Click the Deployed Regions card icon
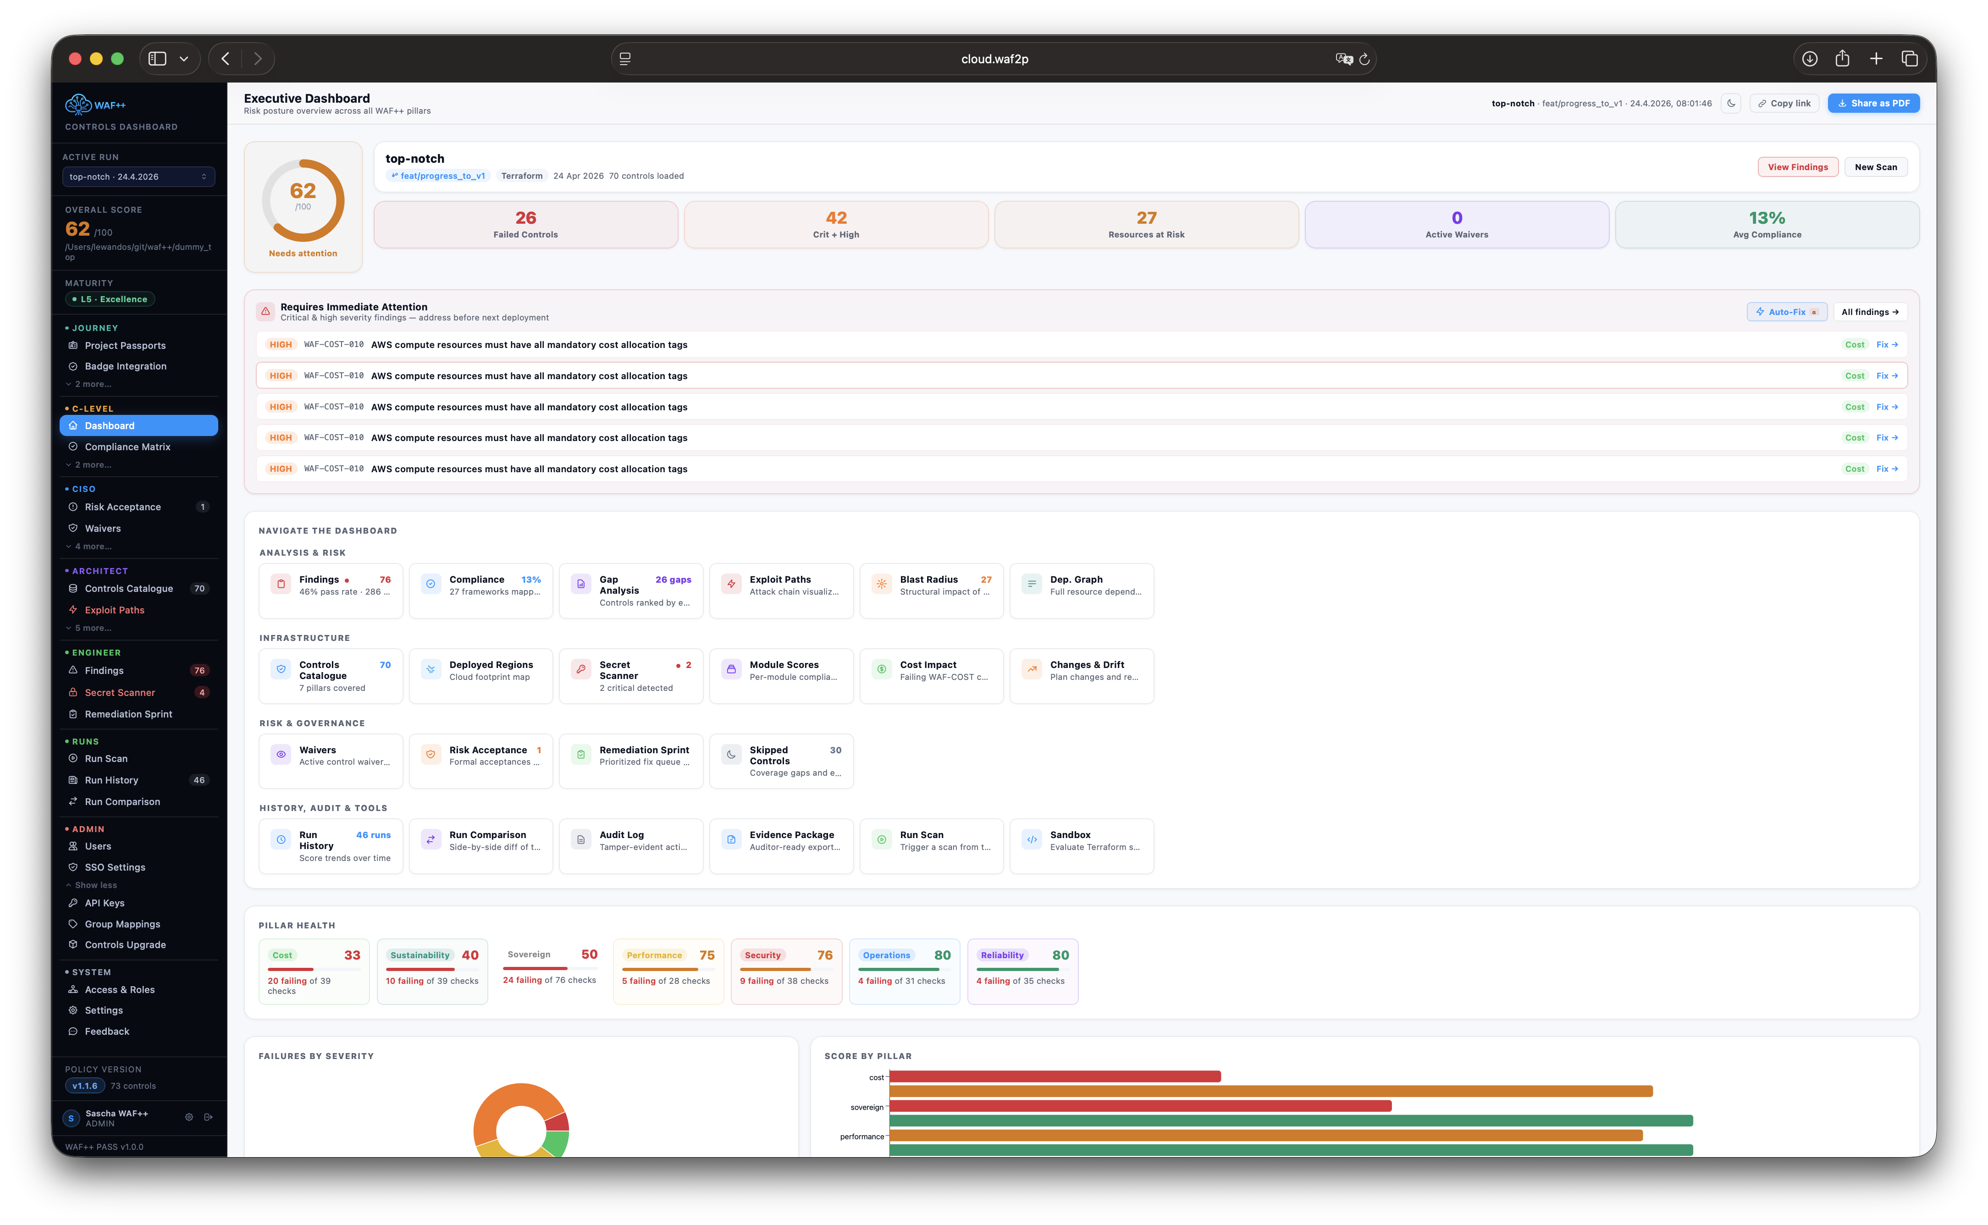Viewport: 1988px width, 1225px height. pos(431,669)
